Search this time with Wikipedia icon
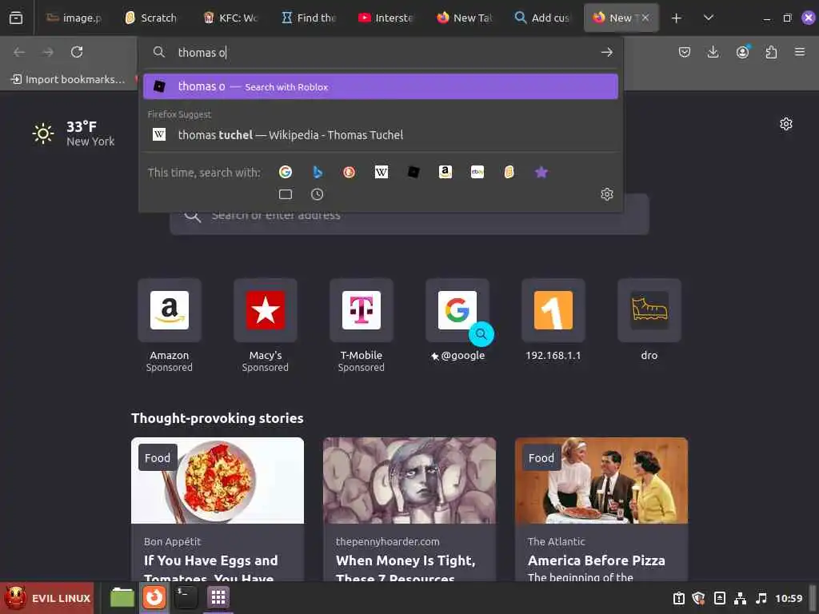The height and width of the screenshot is (614, 819). click(x=382, y=172)
